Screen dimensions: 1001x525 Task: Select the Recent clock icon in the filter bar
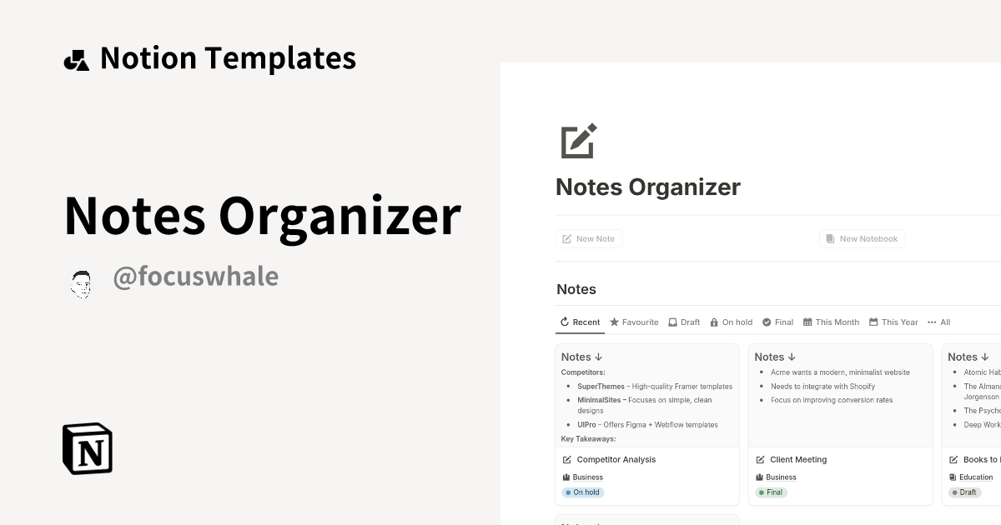565,322
